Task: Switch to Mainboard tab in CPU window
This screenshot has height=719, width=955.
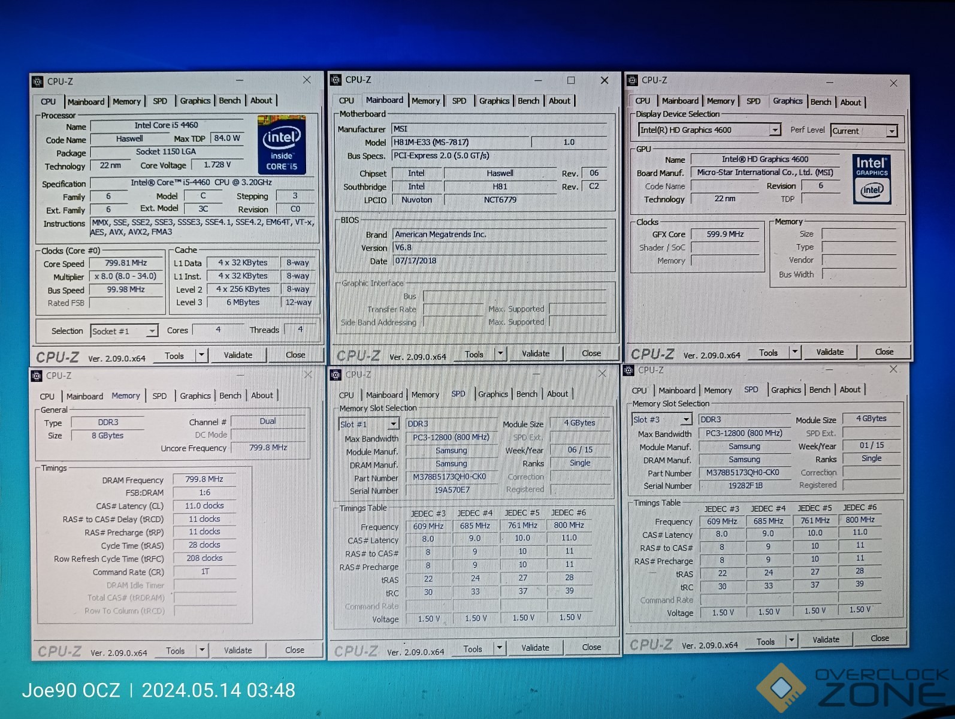Action: coord(86,101)
